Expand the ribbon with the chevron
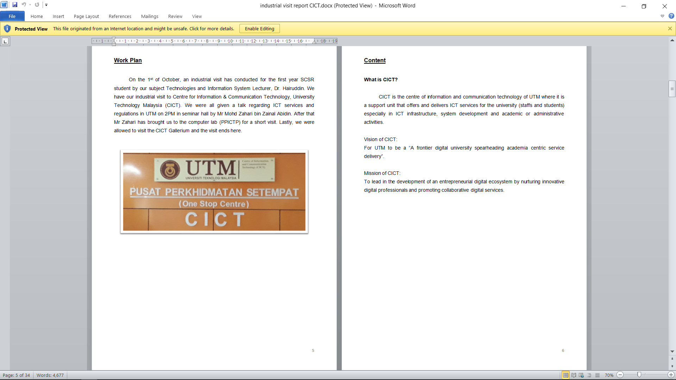Image resolution: width=676 pixels, height=380 pixels. pyautogui.click(x=662, y=16)
